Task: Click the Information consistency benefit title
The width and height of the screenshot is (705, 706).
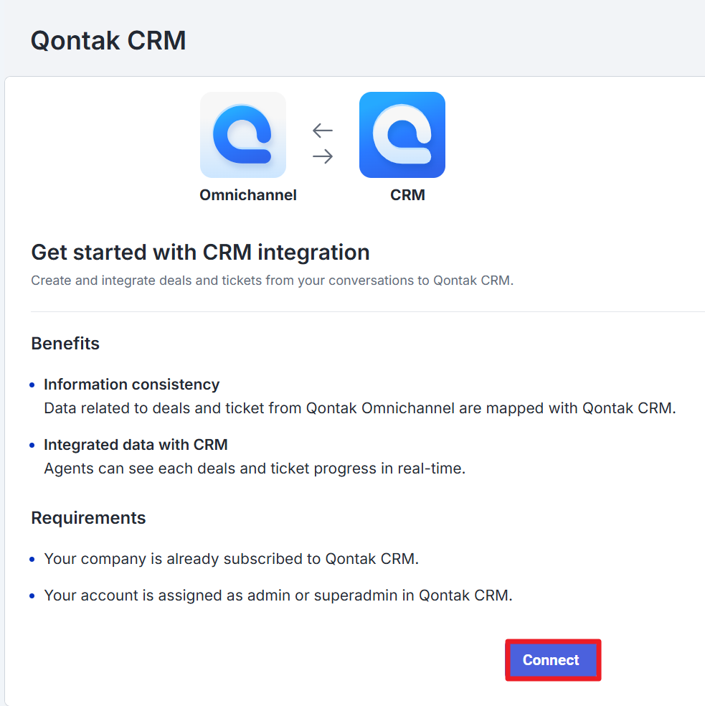Action: (x=131, y=385)
